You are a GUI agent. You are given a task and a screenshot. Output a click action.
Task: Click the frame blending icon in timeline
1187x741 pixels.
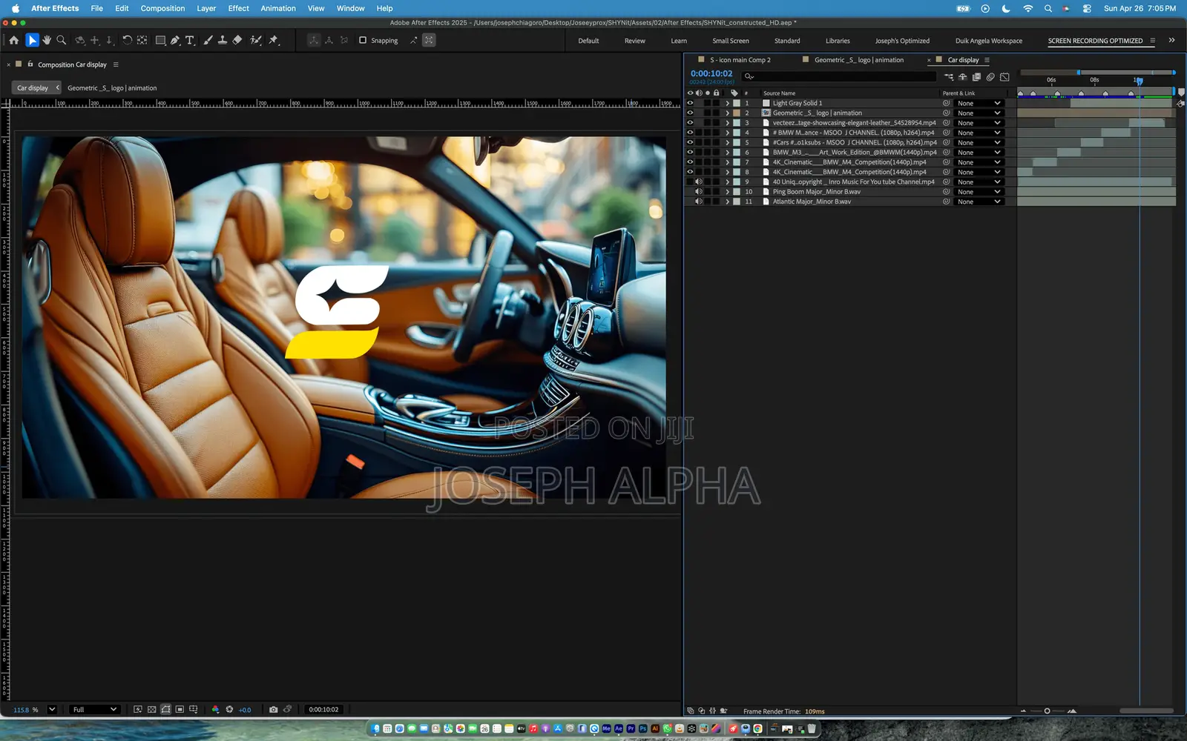(x=976, y=76)
